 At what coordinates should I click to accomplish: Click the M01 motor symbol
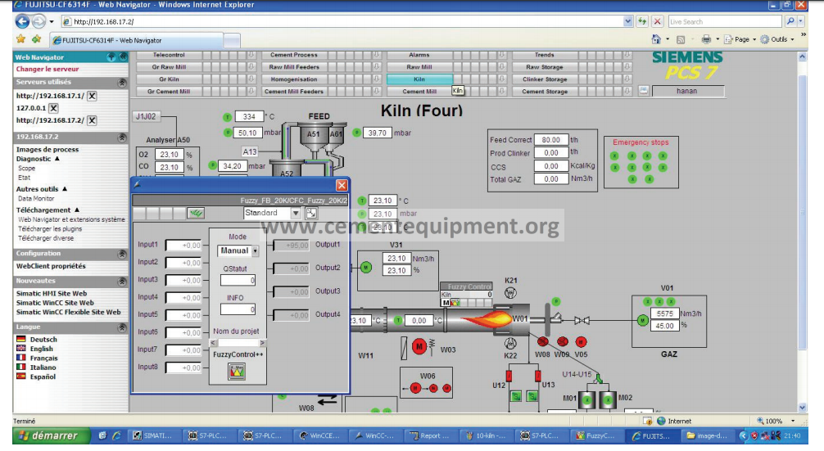click(x=587, y=400)
